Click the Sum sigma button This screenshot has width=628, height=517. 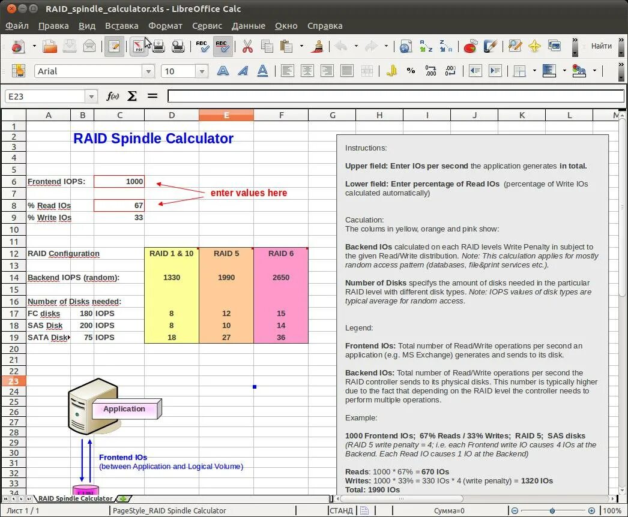[131, 96]
